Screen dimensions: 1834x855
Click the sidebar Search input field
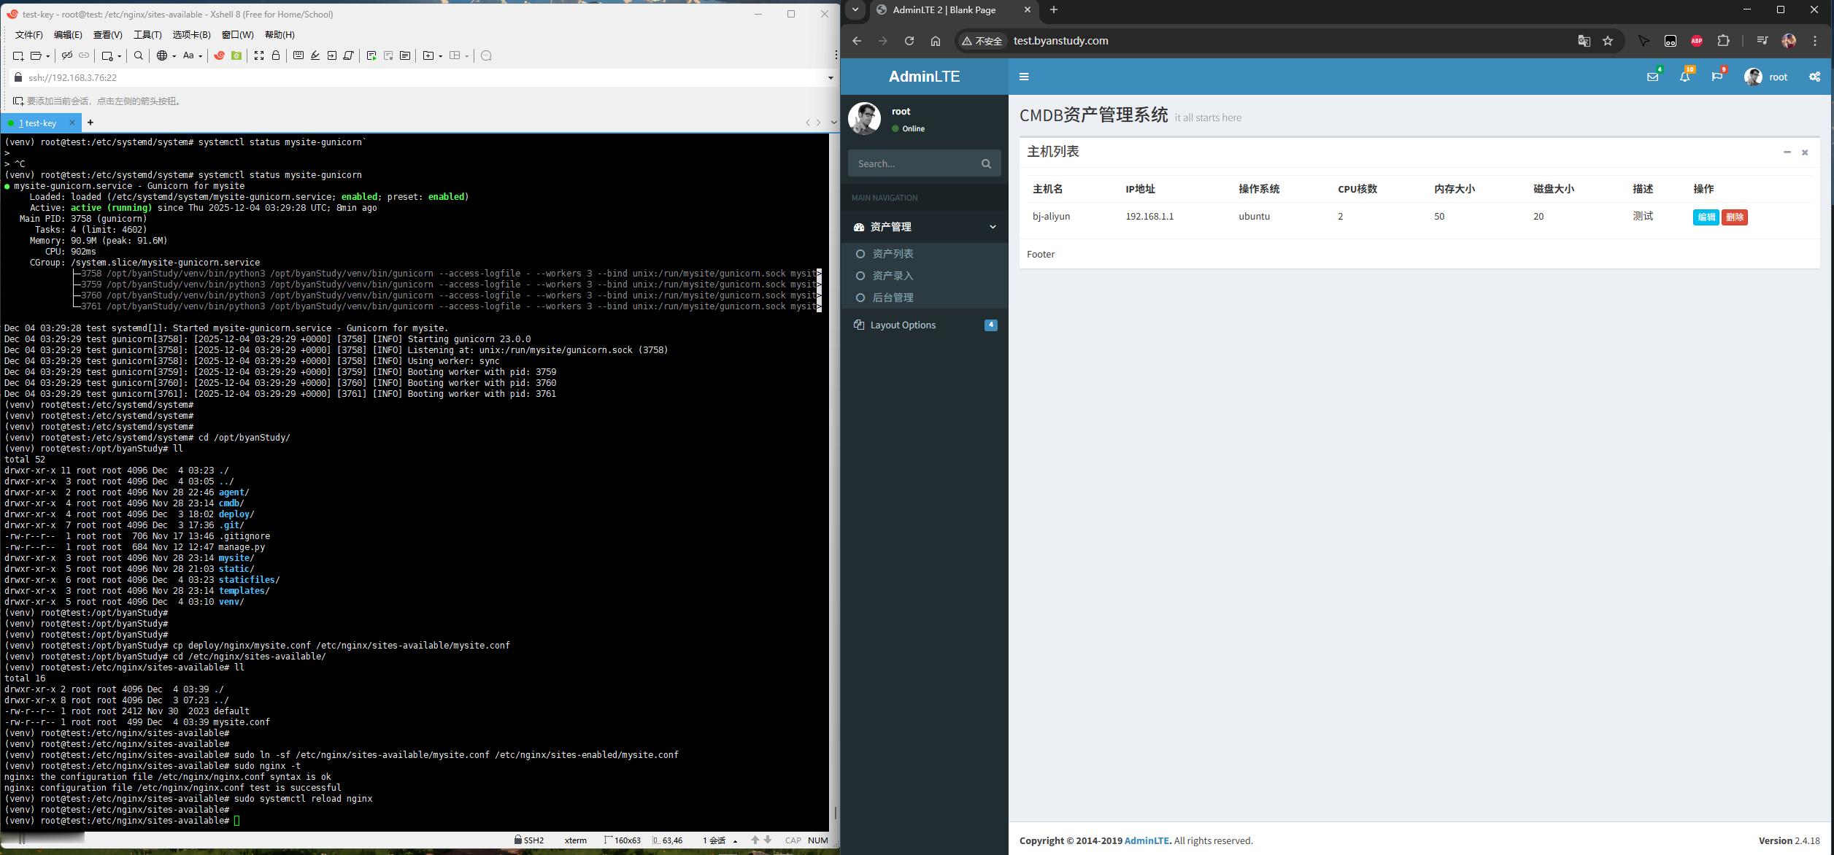(912, 163)
